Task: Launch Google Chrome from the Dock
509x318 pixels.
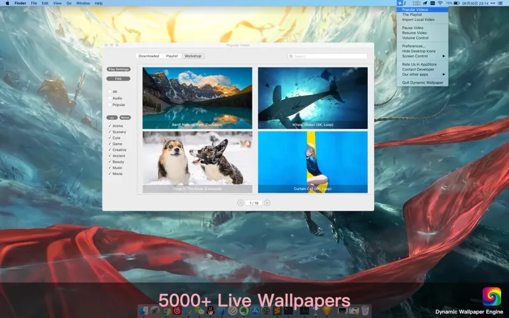Action: point(166,311)
